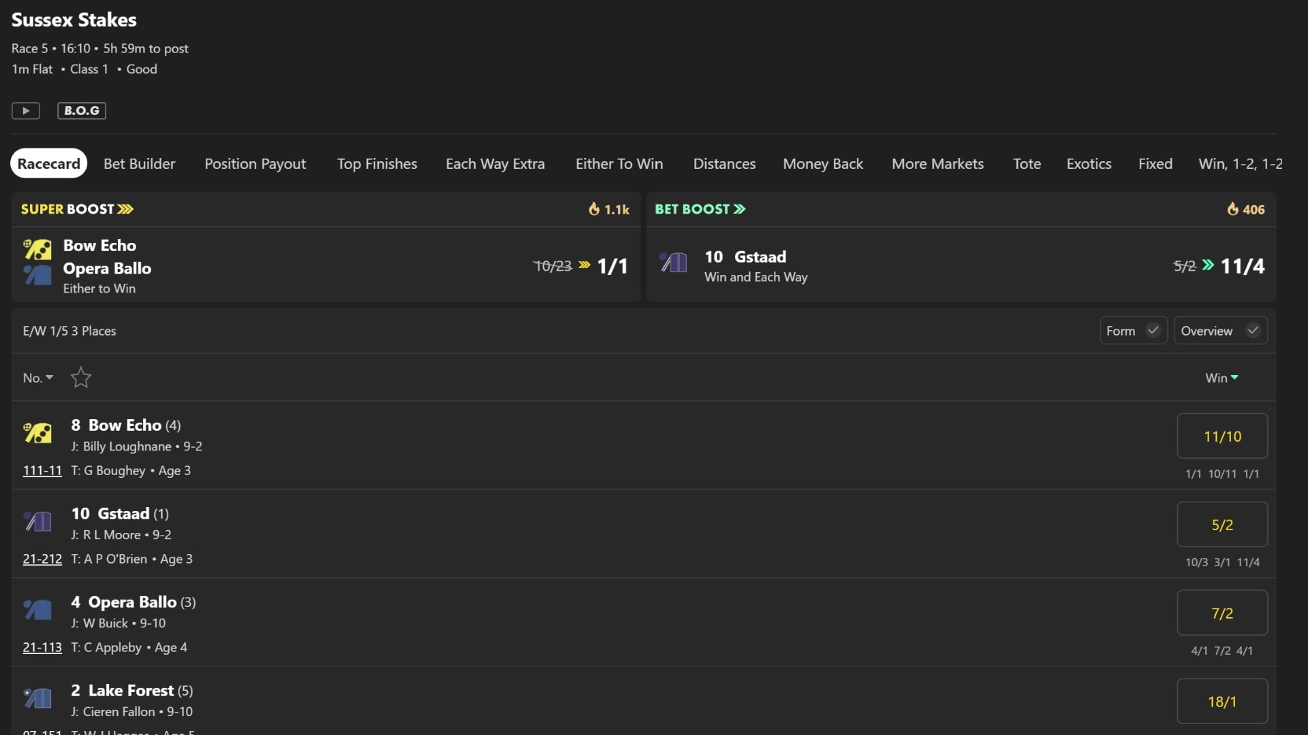The width and height of the screenshot is (1308, 735).
Task: Open Opera Ballo form 21-113 link
Action: tap(42, 647)
